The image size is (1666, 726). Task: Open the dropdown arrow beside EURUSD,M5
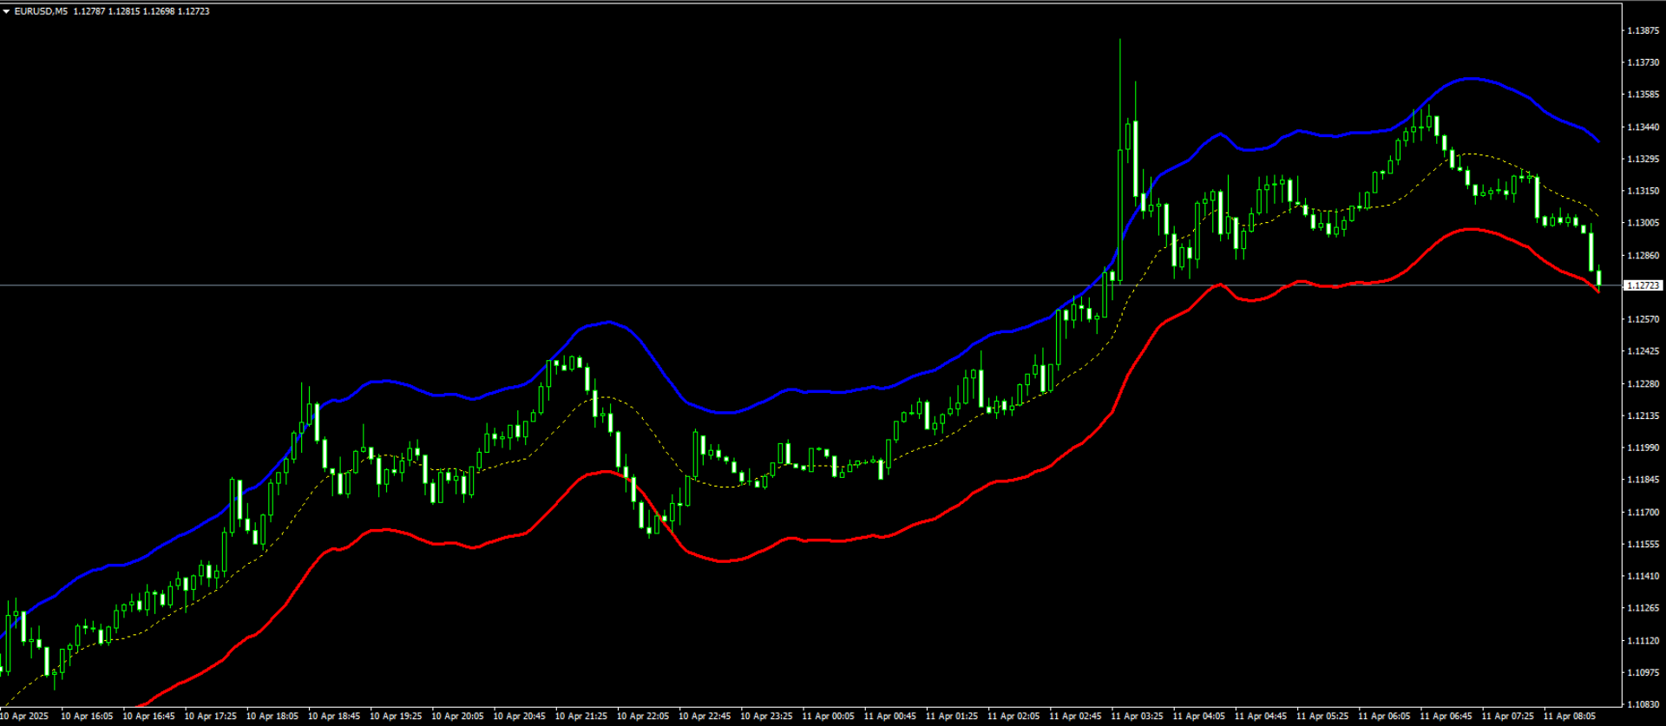point(6,11)
